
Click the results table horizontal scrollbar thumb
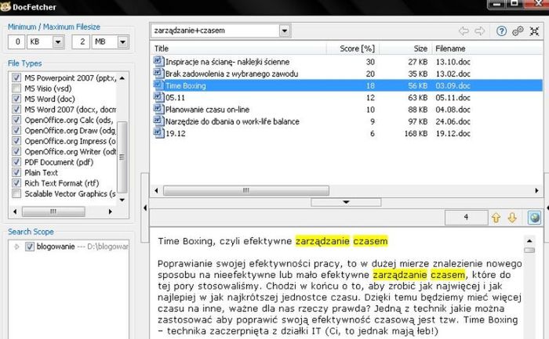(x=246, y=190)
